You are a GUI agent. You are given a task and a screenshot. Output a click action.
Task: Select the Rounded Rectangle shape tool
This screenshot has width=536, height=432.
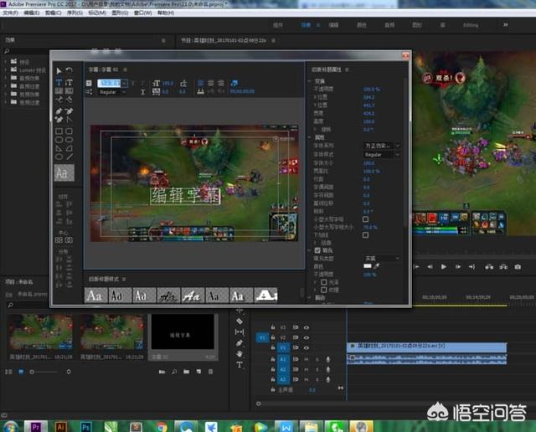coord(69,131)
